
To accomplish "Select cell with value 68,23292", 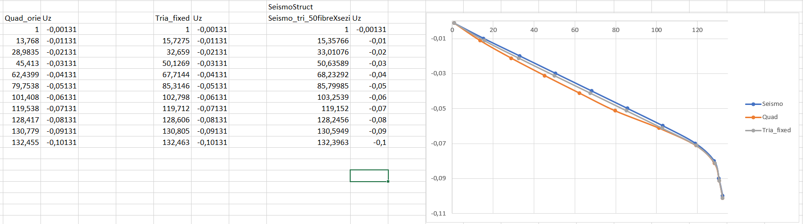I will click(x=309, y=74).
